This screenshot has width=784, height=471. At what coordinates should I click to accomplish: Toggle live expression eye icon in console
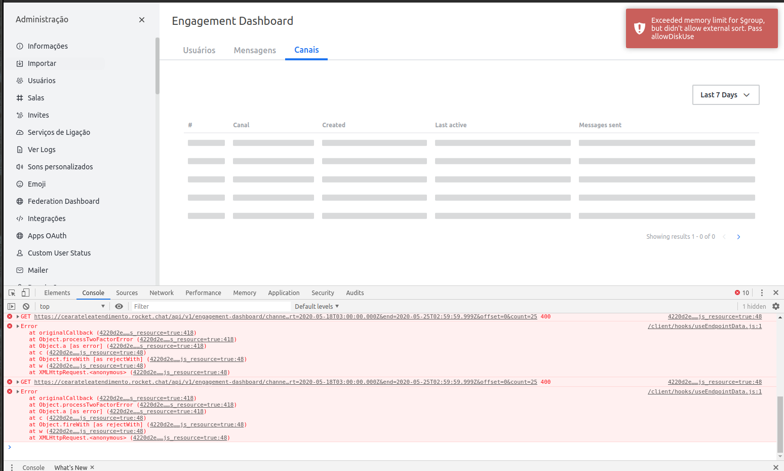click(x=119, y=306)
